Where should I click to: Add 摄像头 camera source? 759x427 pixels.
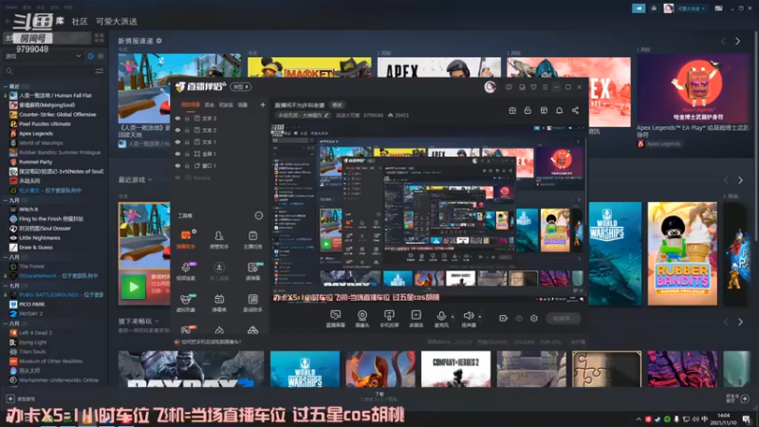[x=362, y=319]
